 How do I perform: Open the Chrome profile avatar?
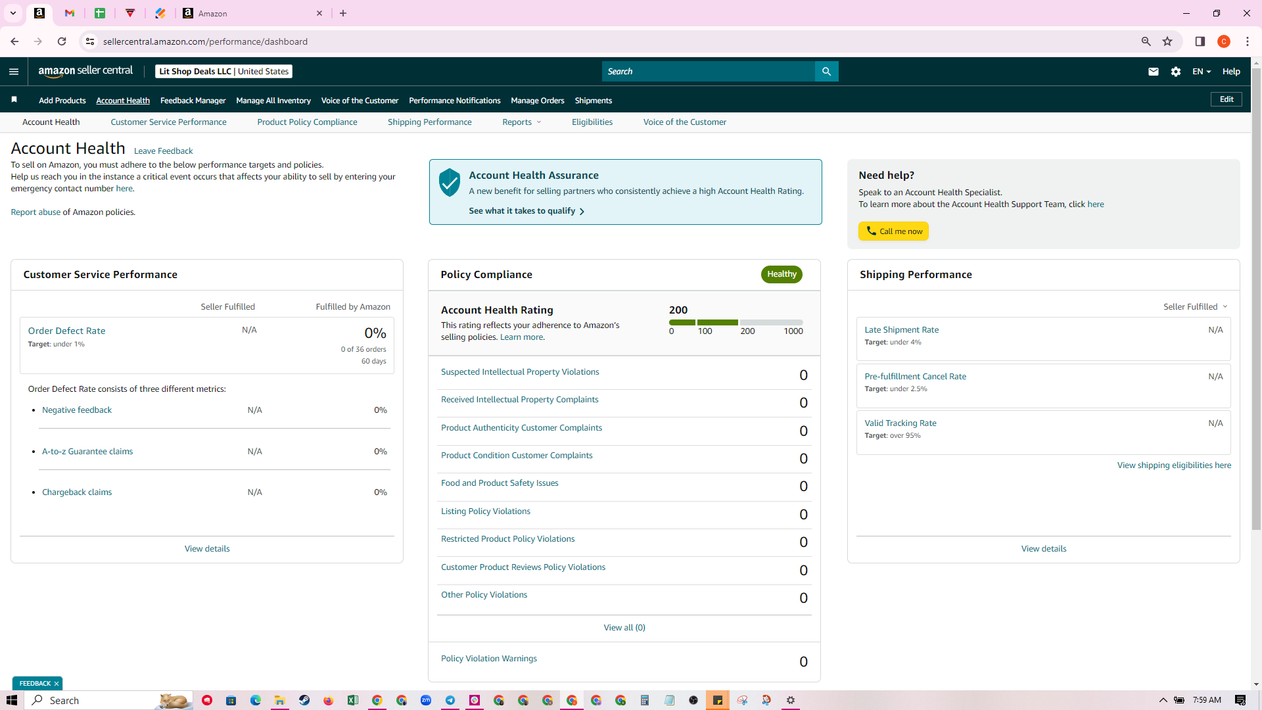click(x=1224, y=41)
